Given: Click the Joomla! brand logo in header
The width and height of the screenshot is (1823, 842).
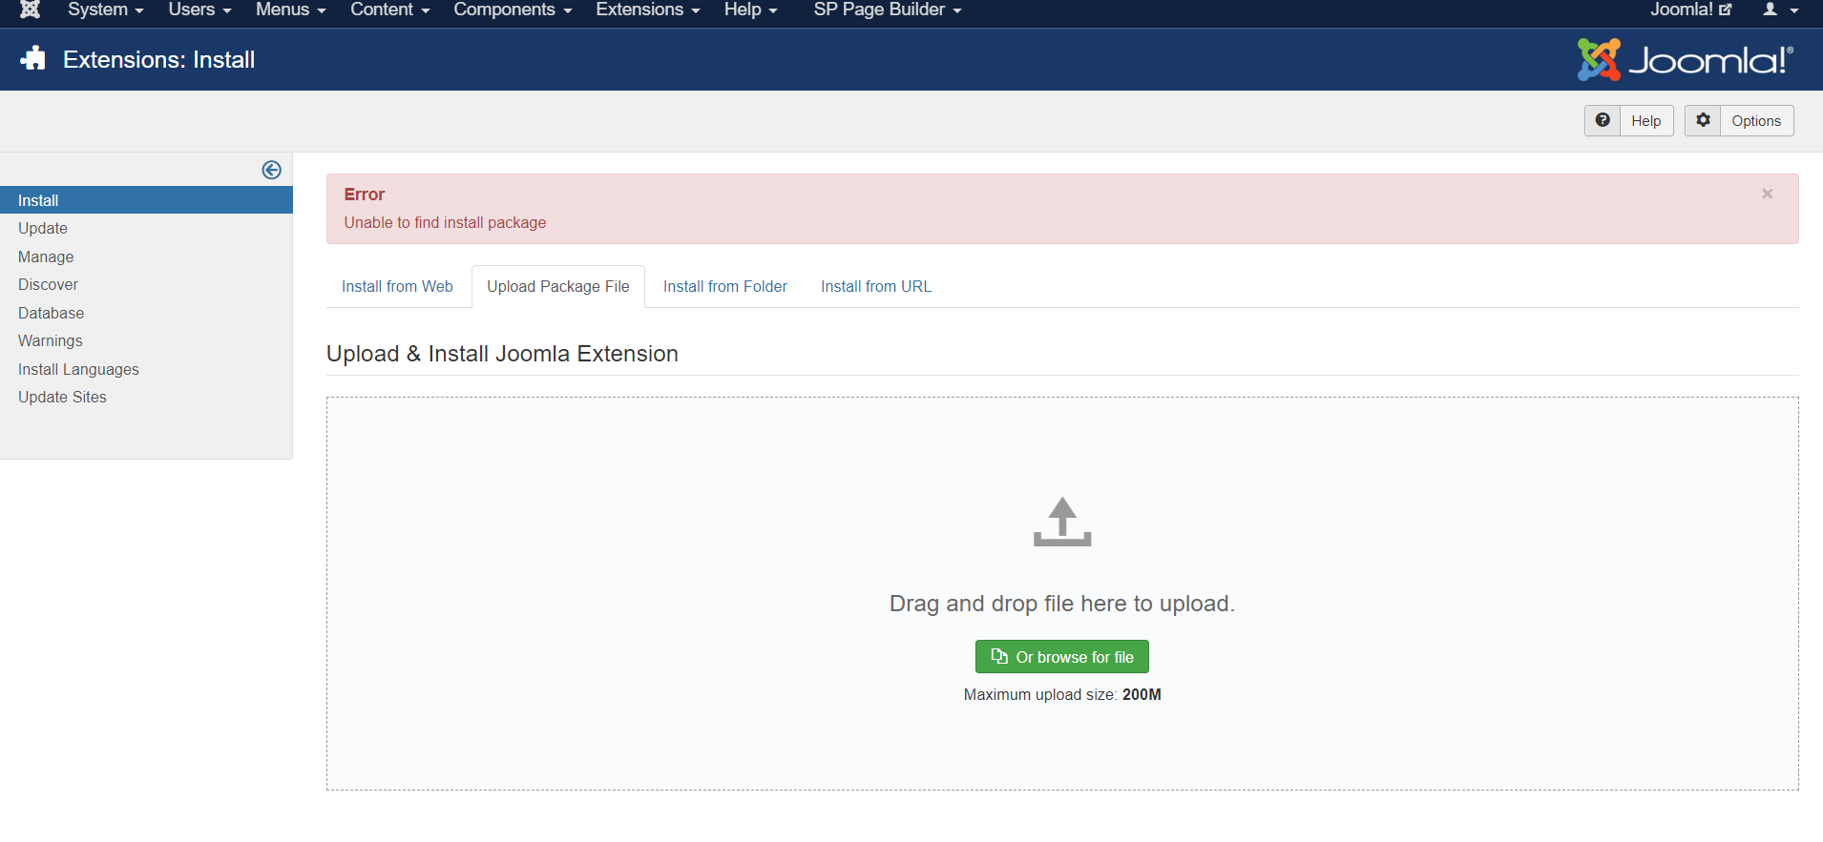Looking at the screenshot, I should 1686,60.
